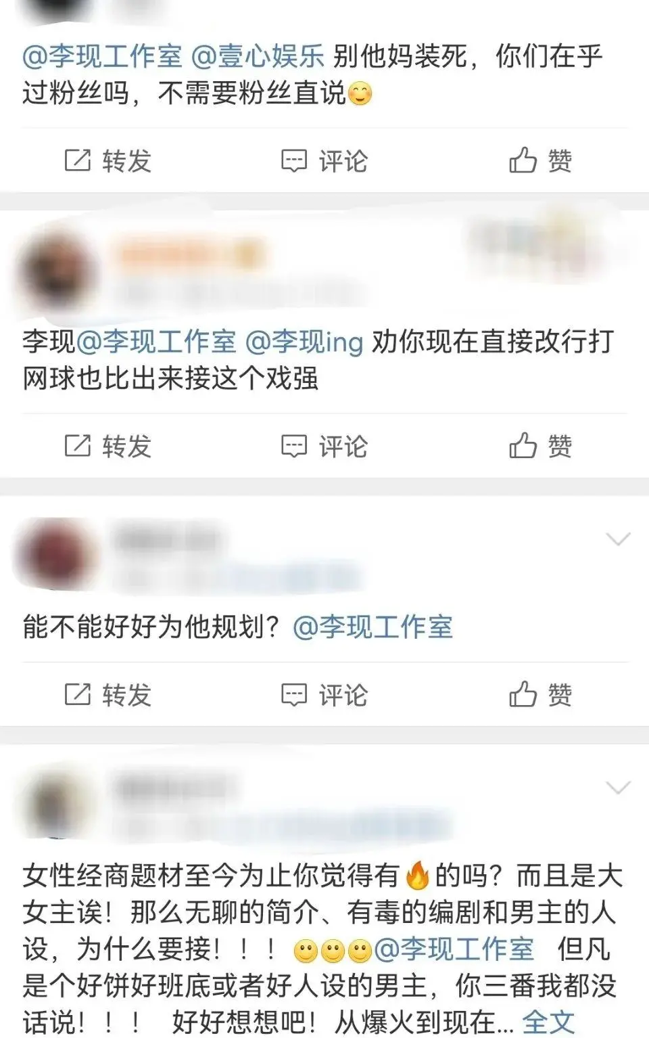Repost the 能不能好好为他规划 post

107,695
